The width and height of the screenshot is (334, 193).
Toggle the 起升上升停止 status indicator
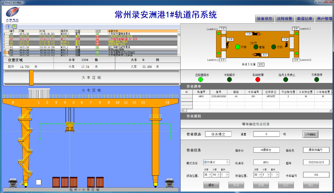[x=285, y=79]
